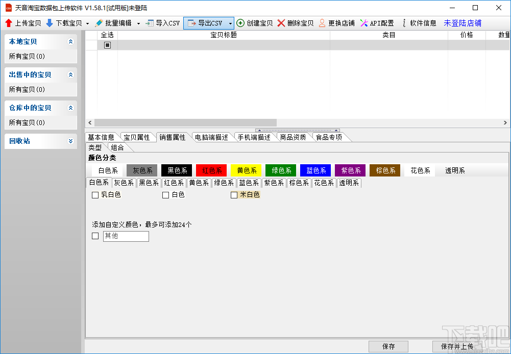Collapse the 仓库中的宝贝 panel
This screenshot has height=354, width=511.
(x=70, y=108)
